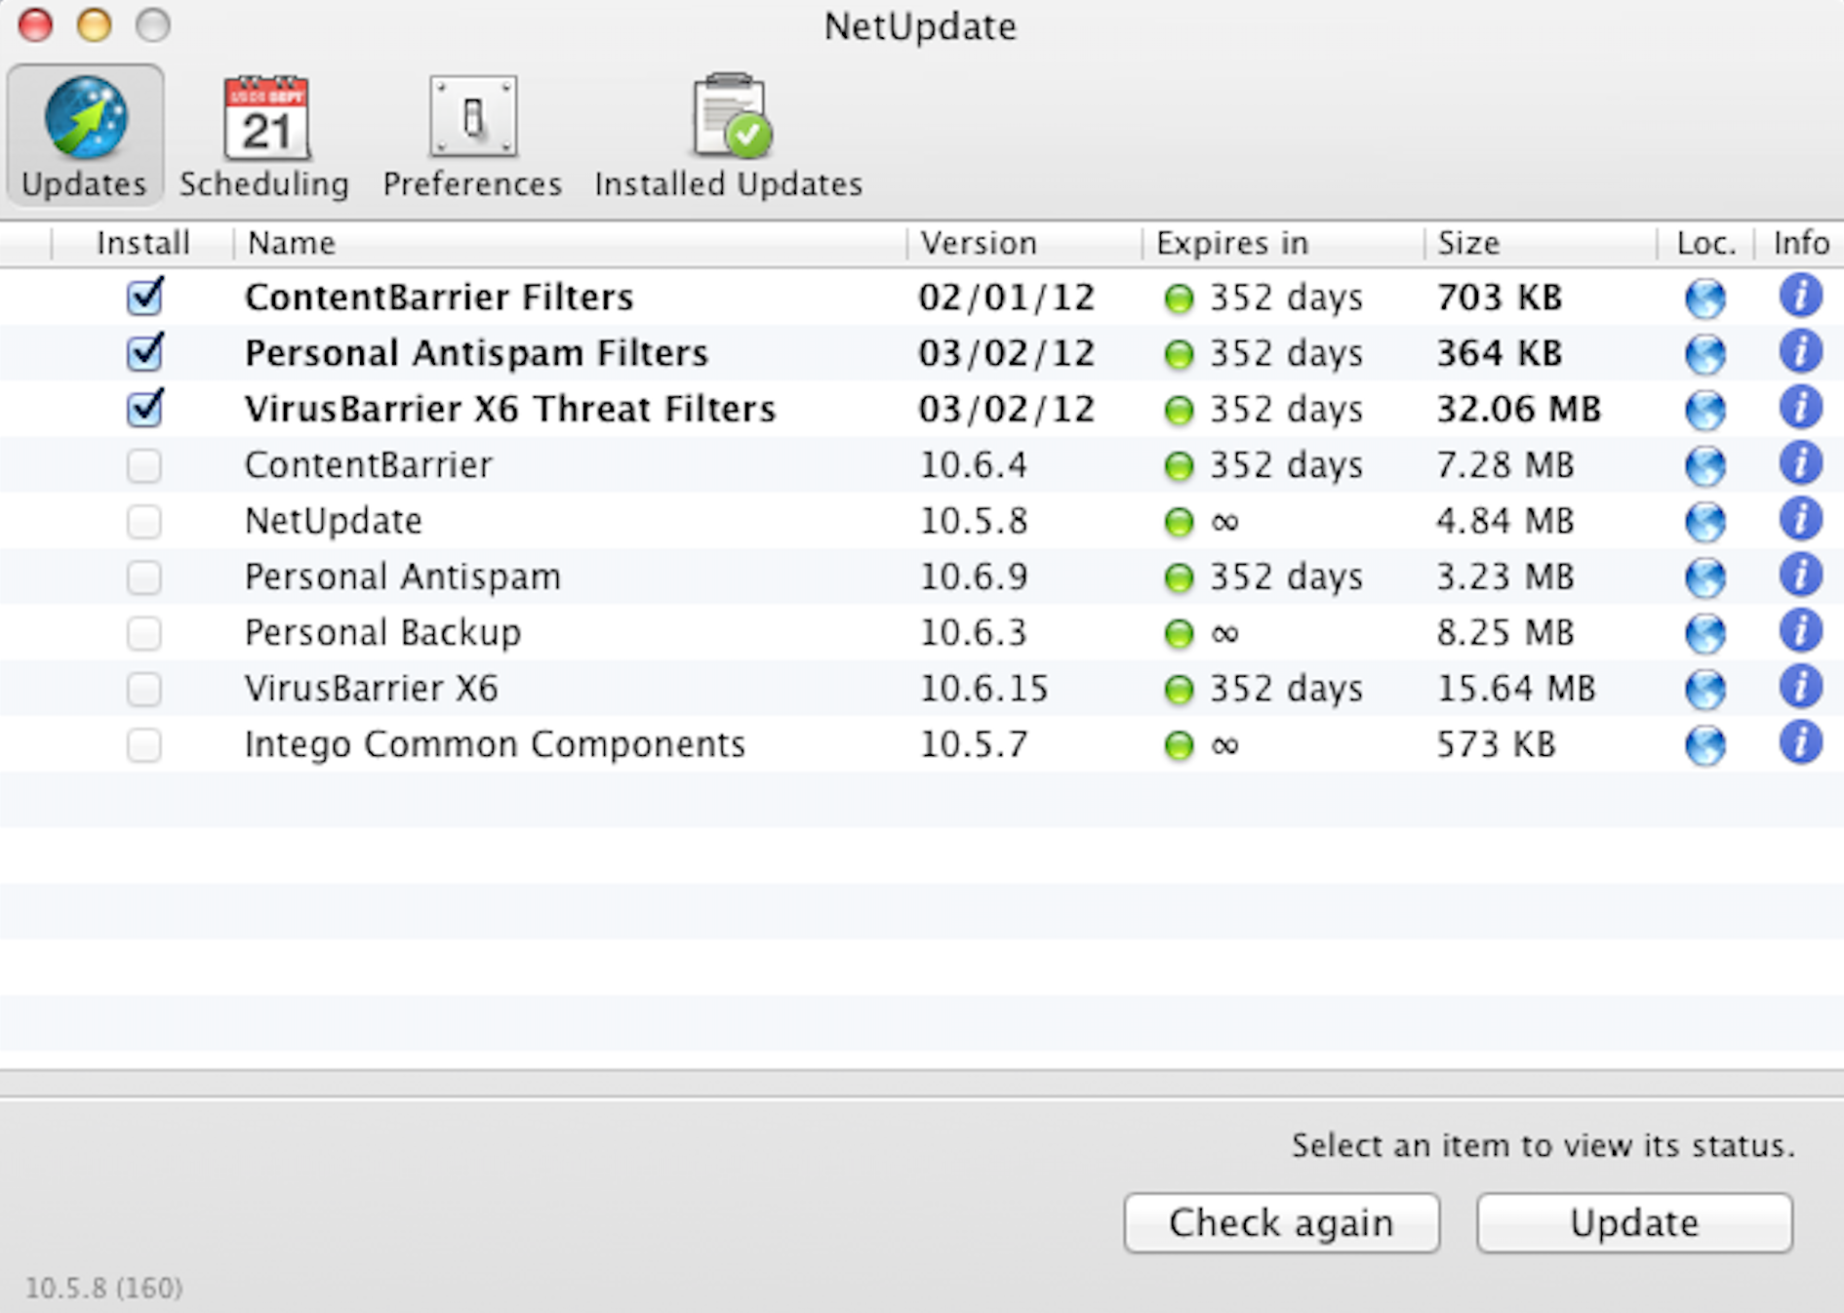Sort by the Size column header
The height and width of the screenshot is (1313, 1844).
coord(1541,243)
